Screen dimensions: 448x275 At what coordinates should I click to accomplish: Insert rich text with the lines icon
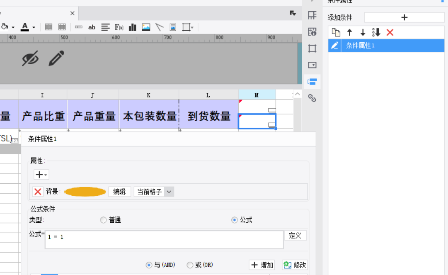(105, 27)
